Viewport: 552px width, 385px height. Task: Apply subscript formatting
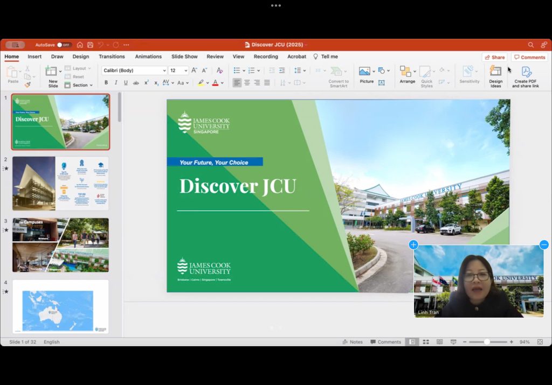[156, 82]
